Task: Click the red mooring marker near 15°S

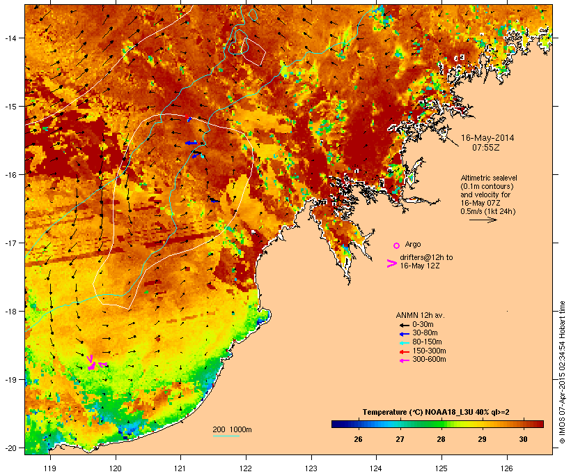Action: click(x=187, y=116)
